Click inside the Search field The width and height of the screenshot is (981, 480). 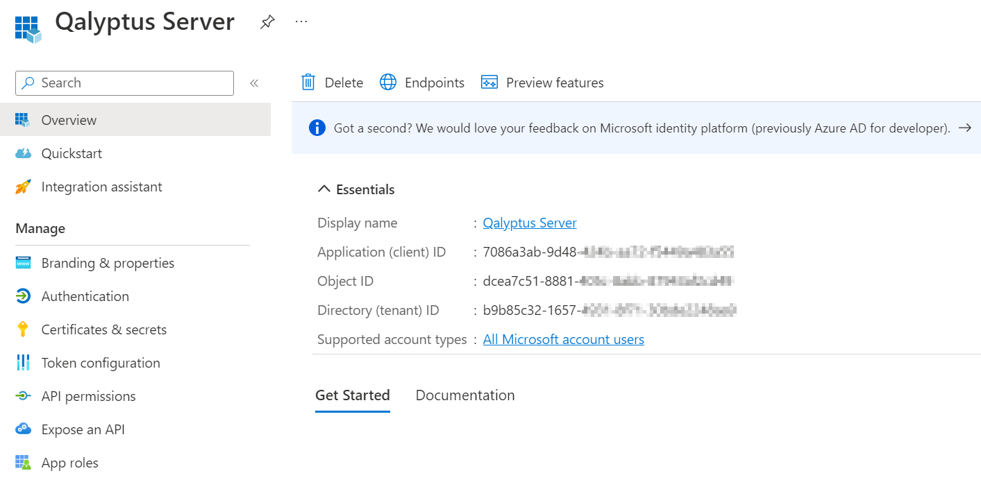click(x=125, y=83)
